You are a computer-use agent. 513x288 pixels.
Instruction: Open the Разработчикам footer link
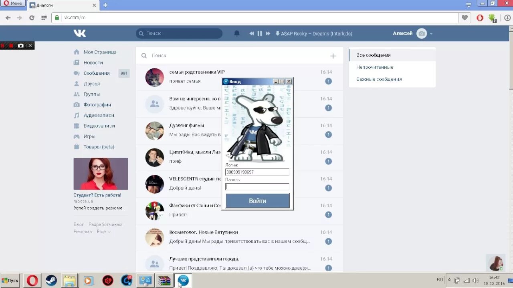105,224
